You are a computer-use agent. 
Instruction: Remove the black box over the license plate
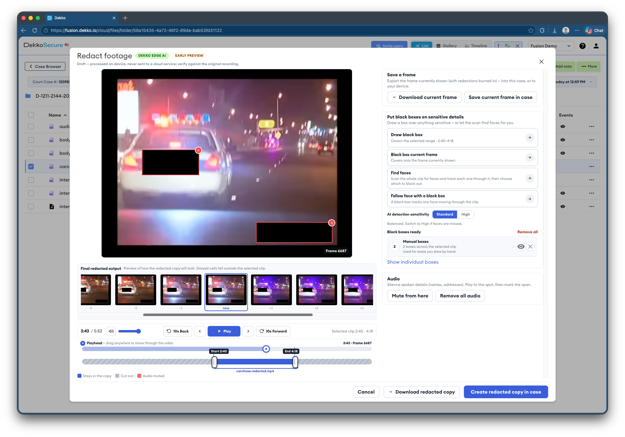pos(199,150)
